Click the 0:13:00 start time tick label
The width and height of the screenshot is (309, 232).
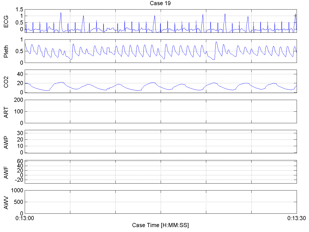[x=25, y=218]
